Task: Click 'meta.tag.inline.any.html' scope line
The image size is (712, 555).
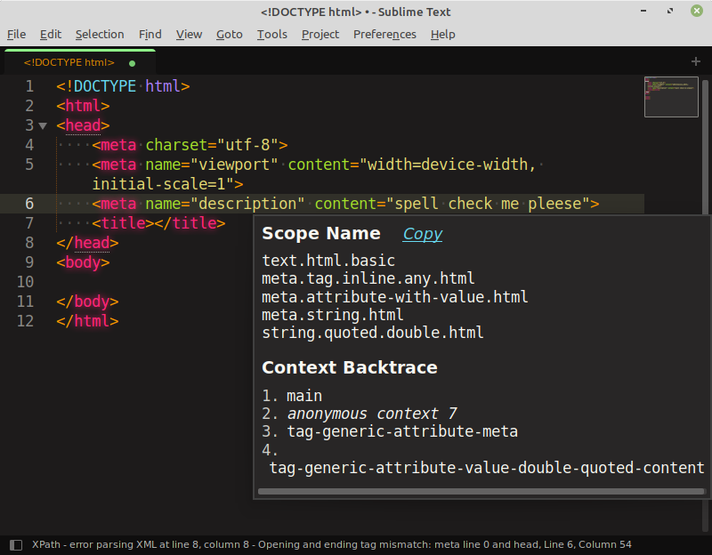Action: (368, 278)
